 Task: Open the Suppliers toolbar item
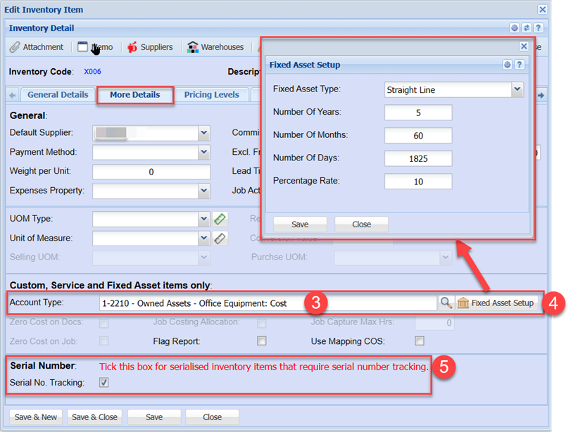point(149,47)
